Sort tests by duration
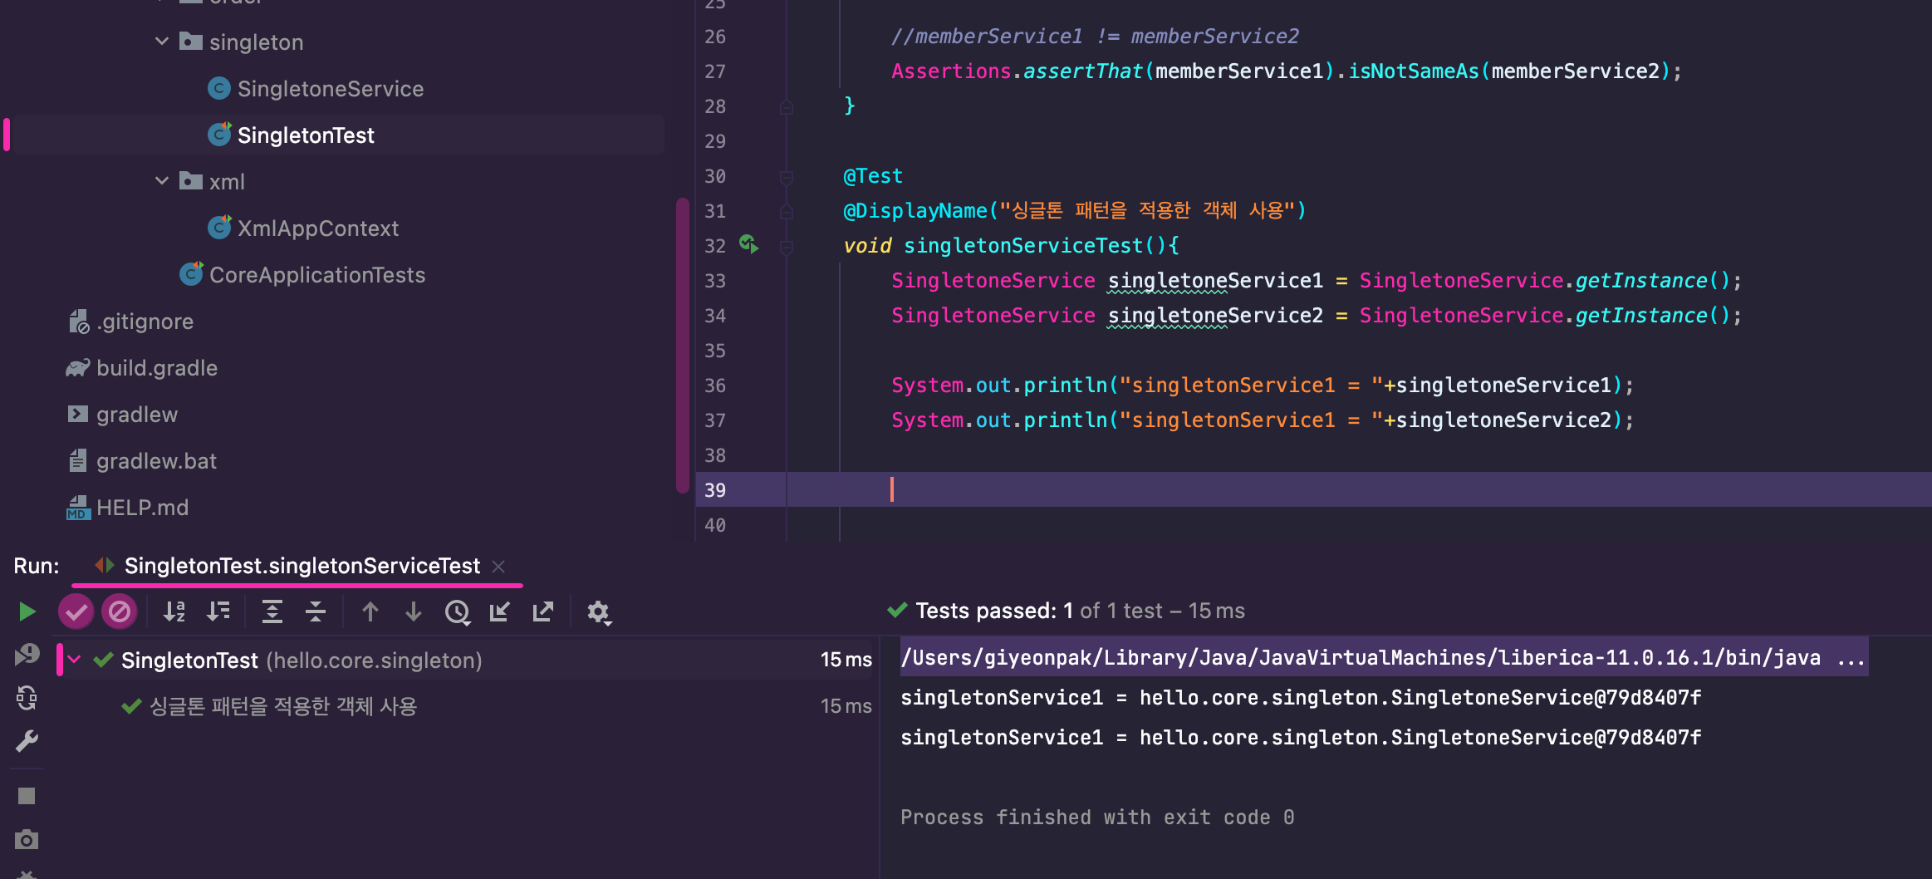Viewport: 1932px width, 879px height. coord(218,612)
